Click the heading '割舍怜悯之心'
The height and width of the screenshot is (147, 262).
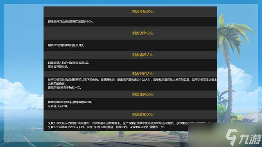(143, 11)
